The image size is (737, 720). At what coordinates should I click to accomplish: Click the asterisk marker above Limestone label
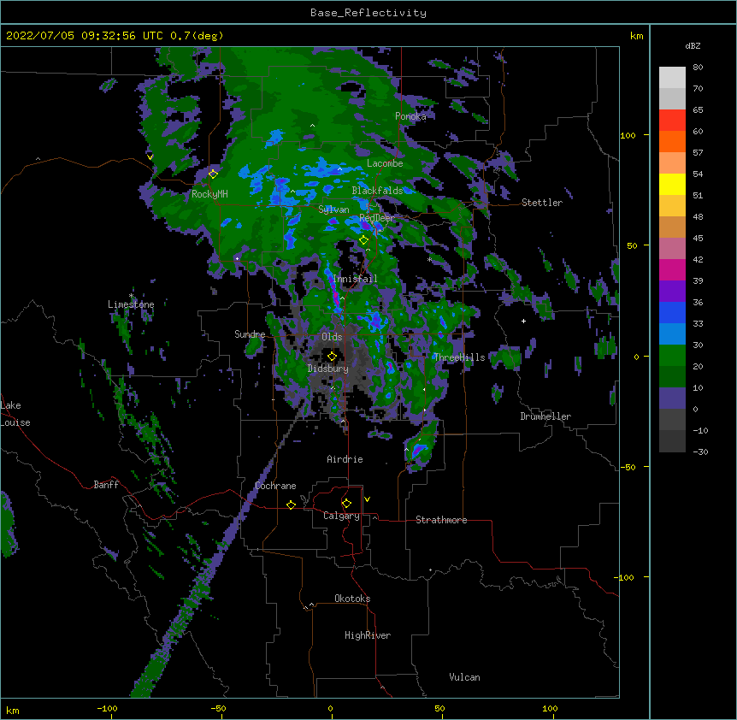[x=131, y=296]
